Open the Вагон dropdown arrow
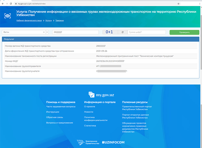This screenshot has width=202, height=148. [47, 32]
